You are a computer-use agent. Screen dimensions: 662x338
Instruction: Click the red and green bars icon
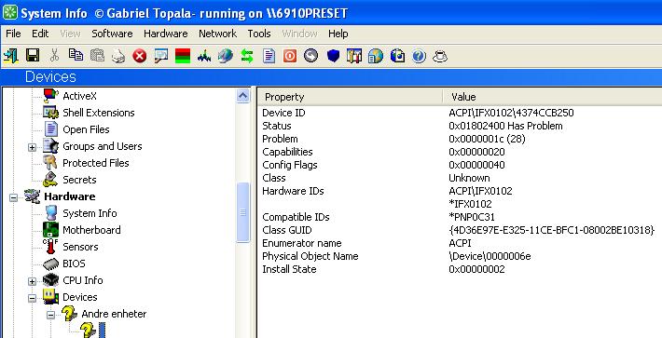coord(183,56)
